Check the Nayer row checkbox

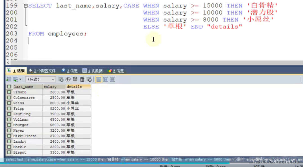9,131
